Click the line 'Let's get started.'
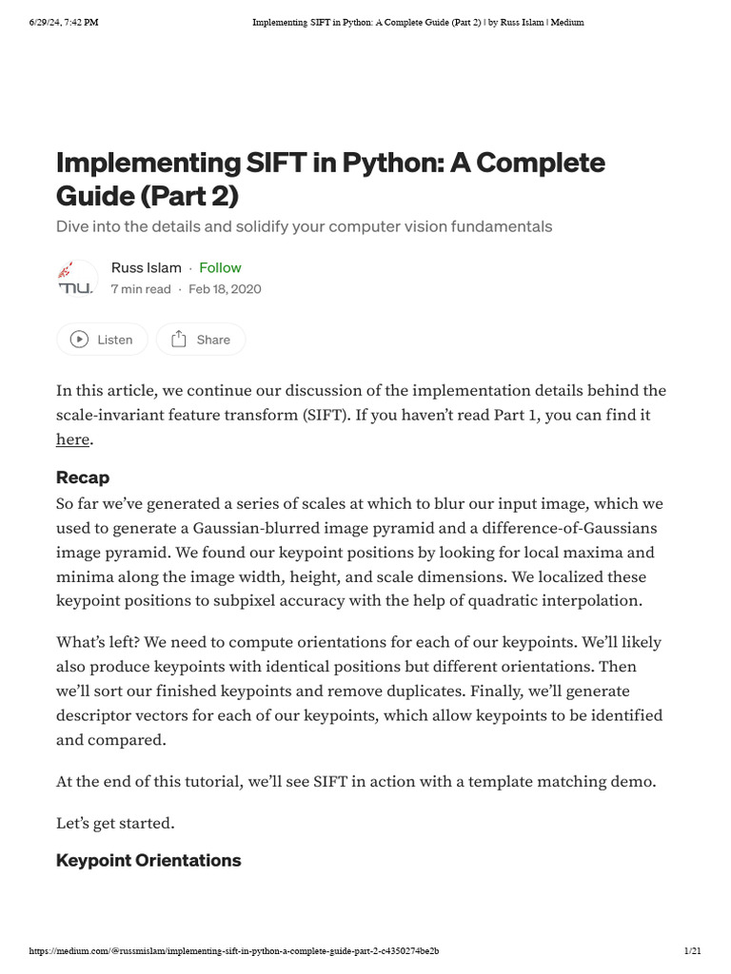The height and width of the screenshot is (974, 731). [115, 822]
